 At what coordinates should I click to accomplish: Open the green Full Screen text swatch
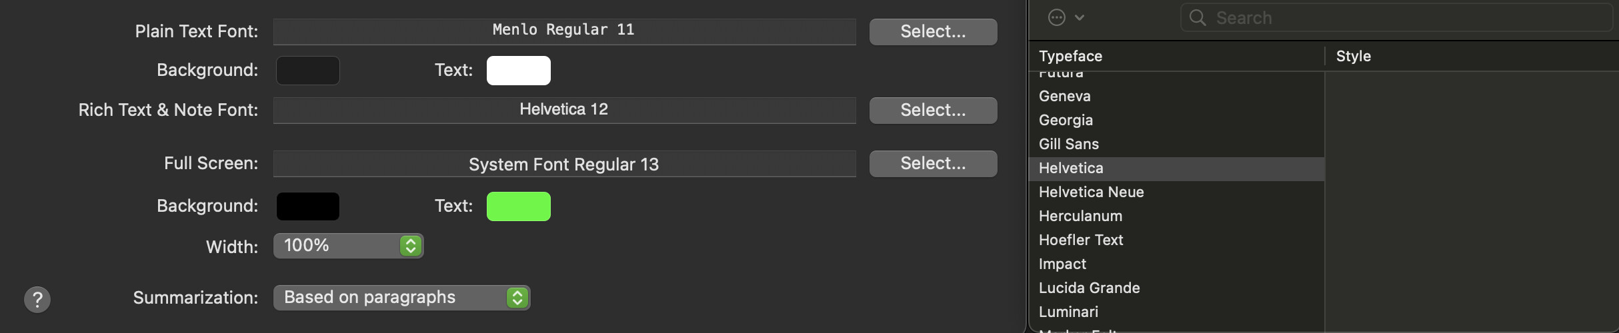pyautogui.click(x=519, y=206)
